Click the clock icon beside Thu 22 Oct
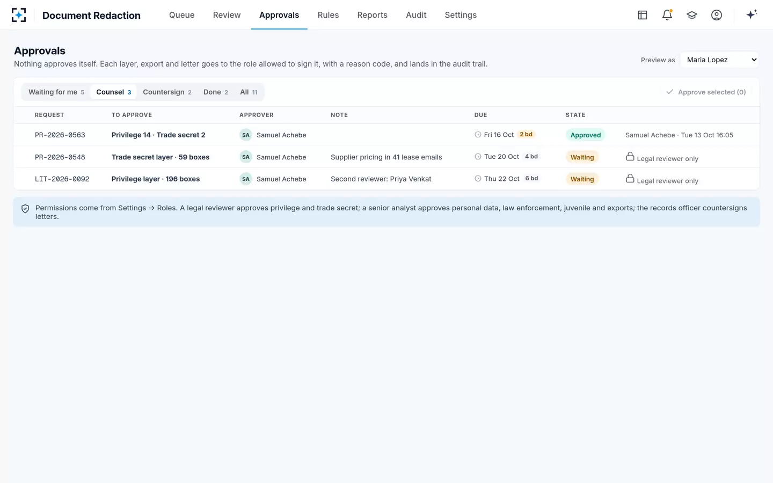 (x=478, y=179)
